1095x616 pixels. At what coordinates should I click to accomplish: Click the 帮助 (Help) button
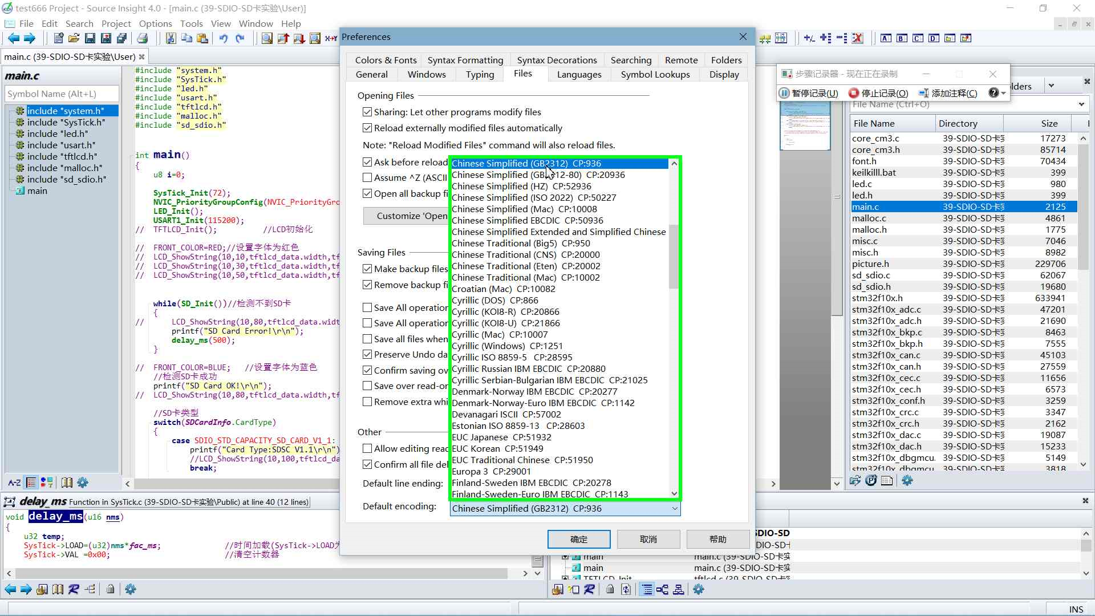[x=718, y=539]
